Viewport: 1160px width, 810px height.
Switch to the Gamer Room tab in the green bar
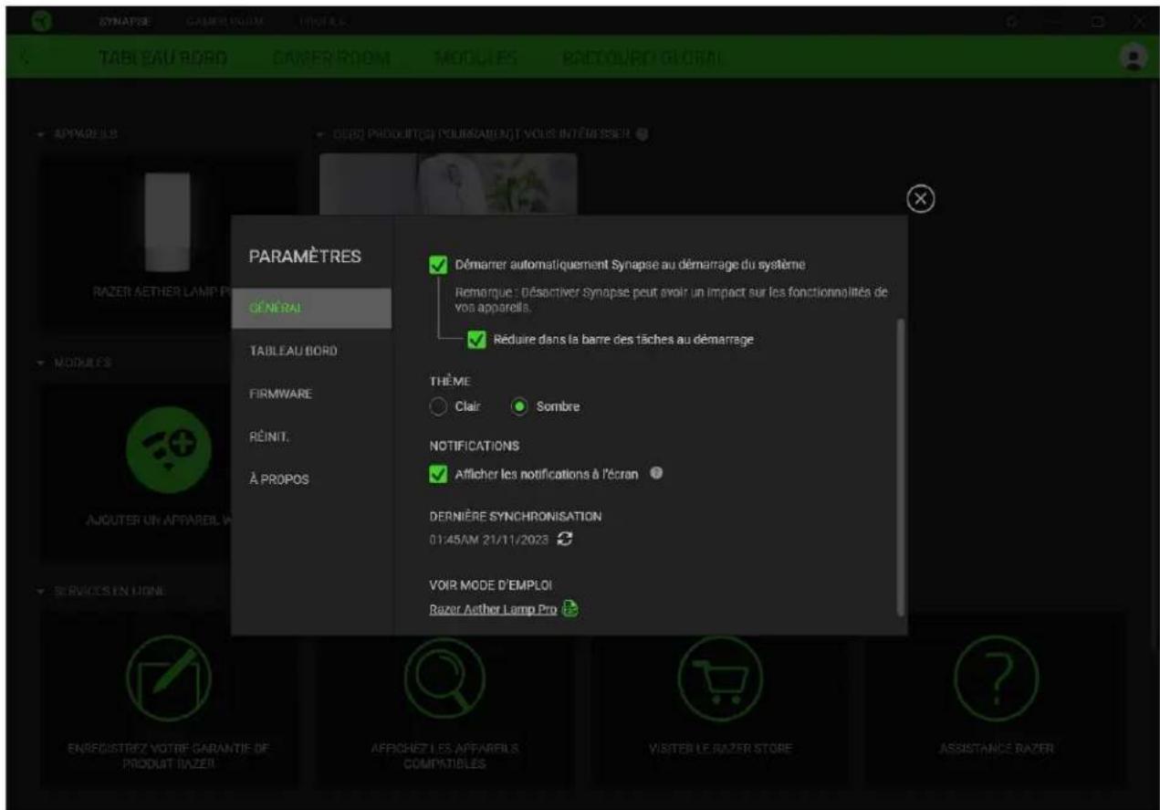tap(331, 58)
